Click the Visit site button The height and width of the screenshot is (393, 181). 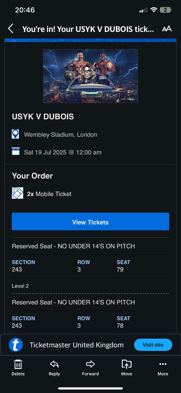pyautogui.click(x=153, y=345)
